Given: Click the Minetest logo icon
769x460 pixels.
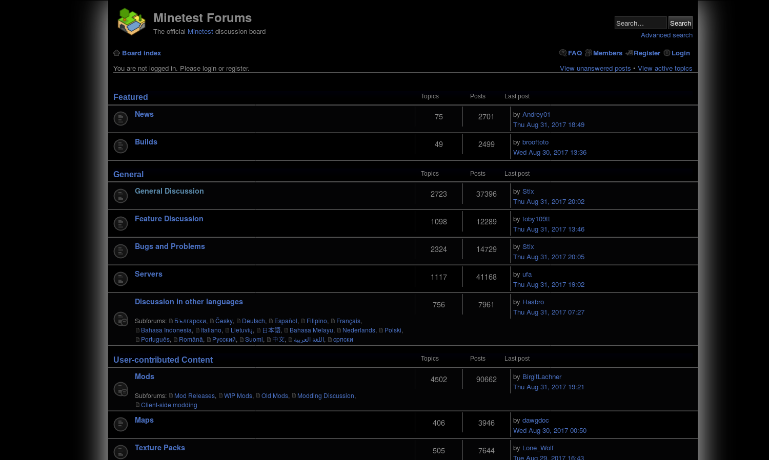Looking at the screenshot, I should 131,22.
